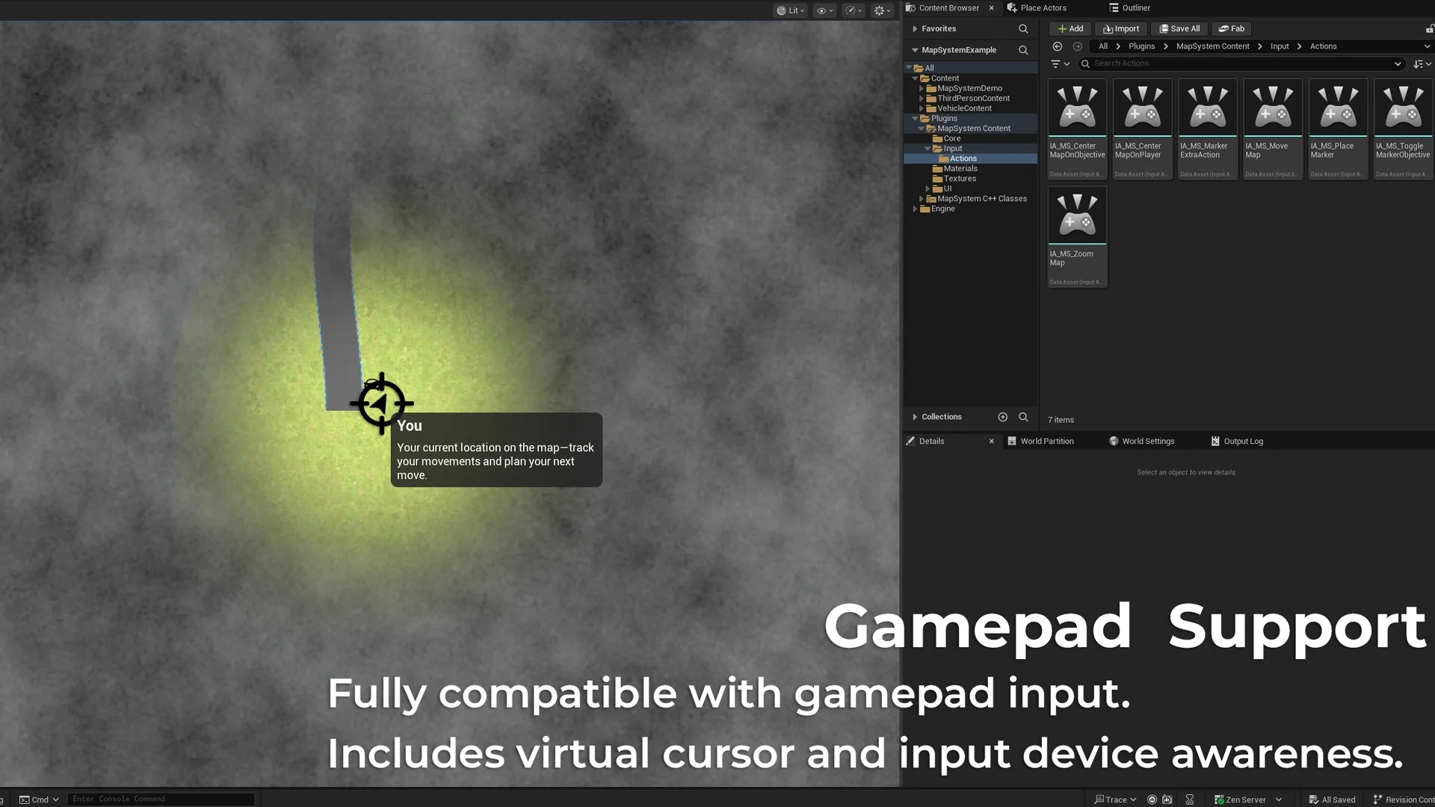Toggle viewport show flags eye menu
The width and height of the screenshot is (1435, 807).
click(824, 10)
